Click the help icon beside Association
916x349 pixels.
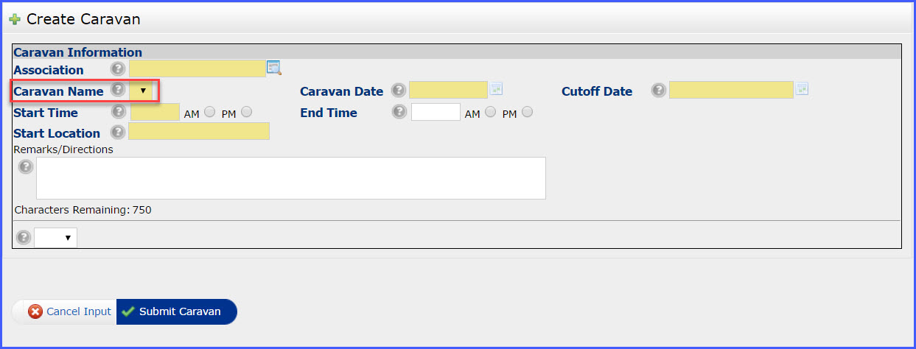tap(117, 69)
